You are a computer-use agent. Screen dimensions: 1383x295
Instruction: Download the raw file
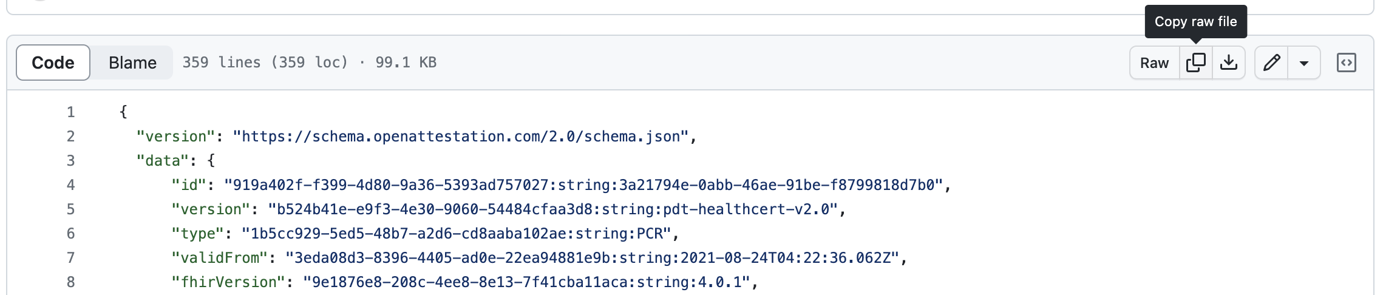point(1229,63)
